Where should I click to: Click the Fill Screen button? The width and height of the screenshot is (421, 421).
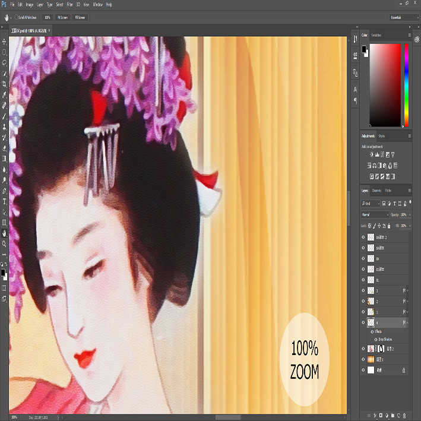click(x=80, y=17)
